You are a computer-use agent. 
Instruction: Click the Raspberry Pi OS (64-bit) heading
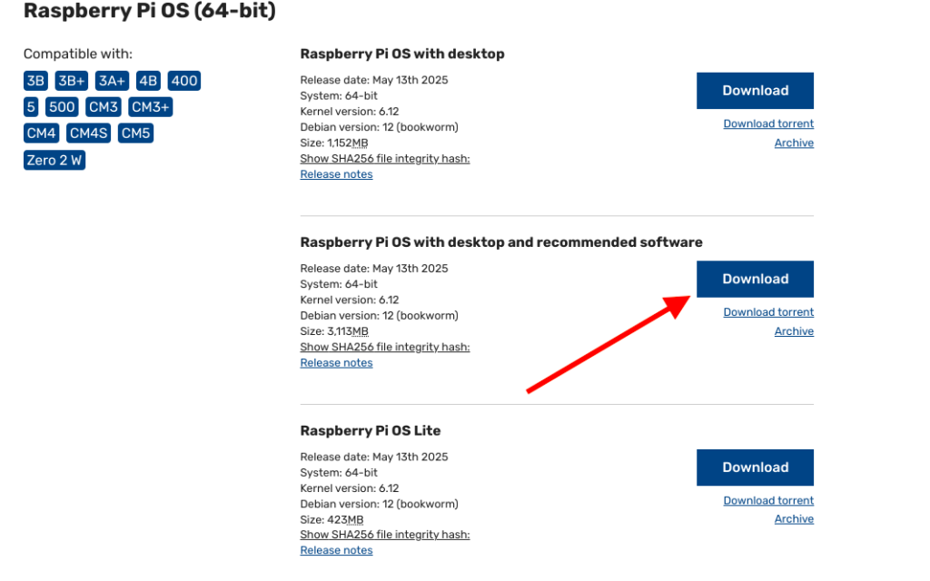tap(150, 11)
